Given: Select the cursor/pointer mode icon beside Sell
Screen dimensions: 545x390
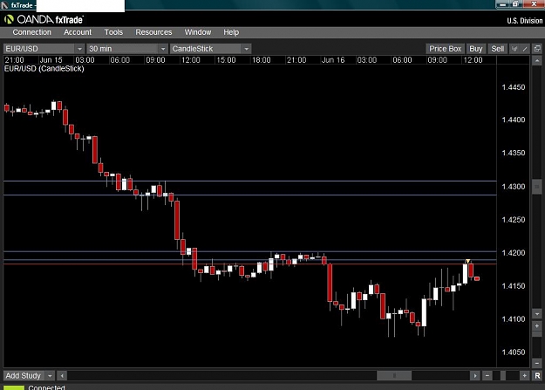Looking at the screenshot, I should pos(514,49).
